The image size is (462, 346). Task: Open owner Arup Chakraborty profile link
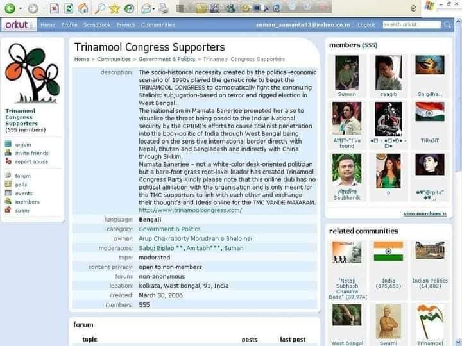pos(195,238)
